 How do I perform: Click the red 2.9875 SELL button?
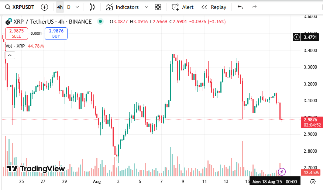tap(16, 33)
